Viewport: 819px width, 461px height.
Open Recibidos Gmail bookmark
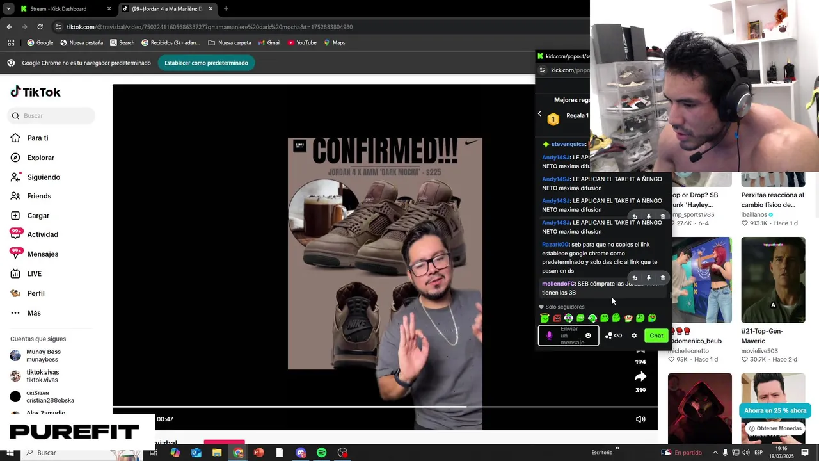[x=171, y=43]
